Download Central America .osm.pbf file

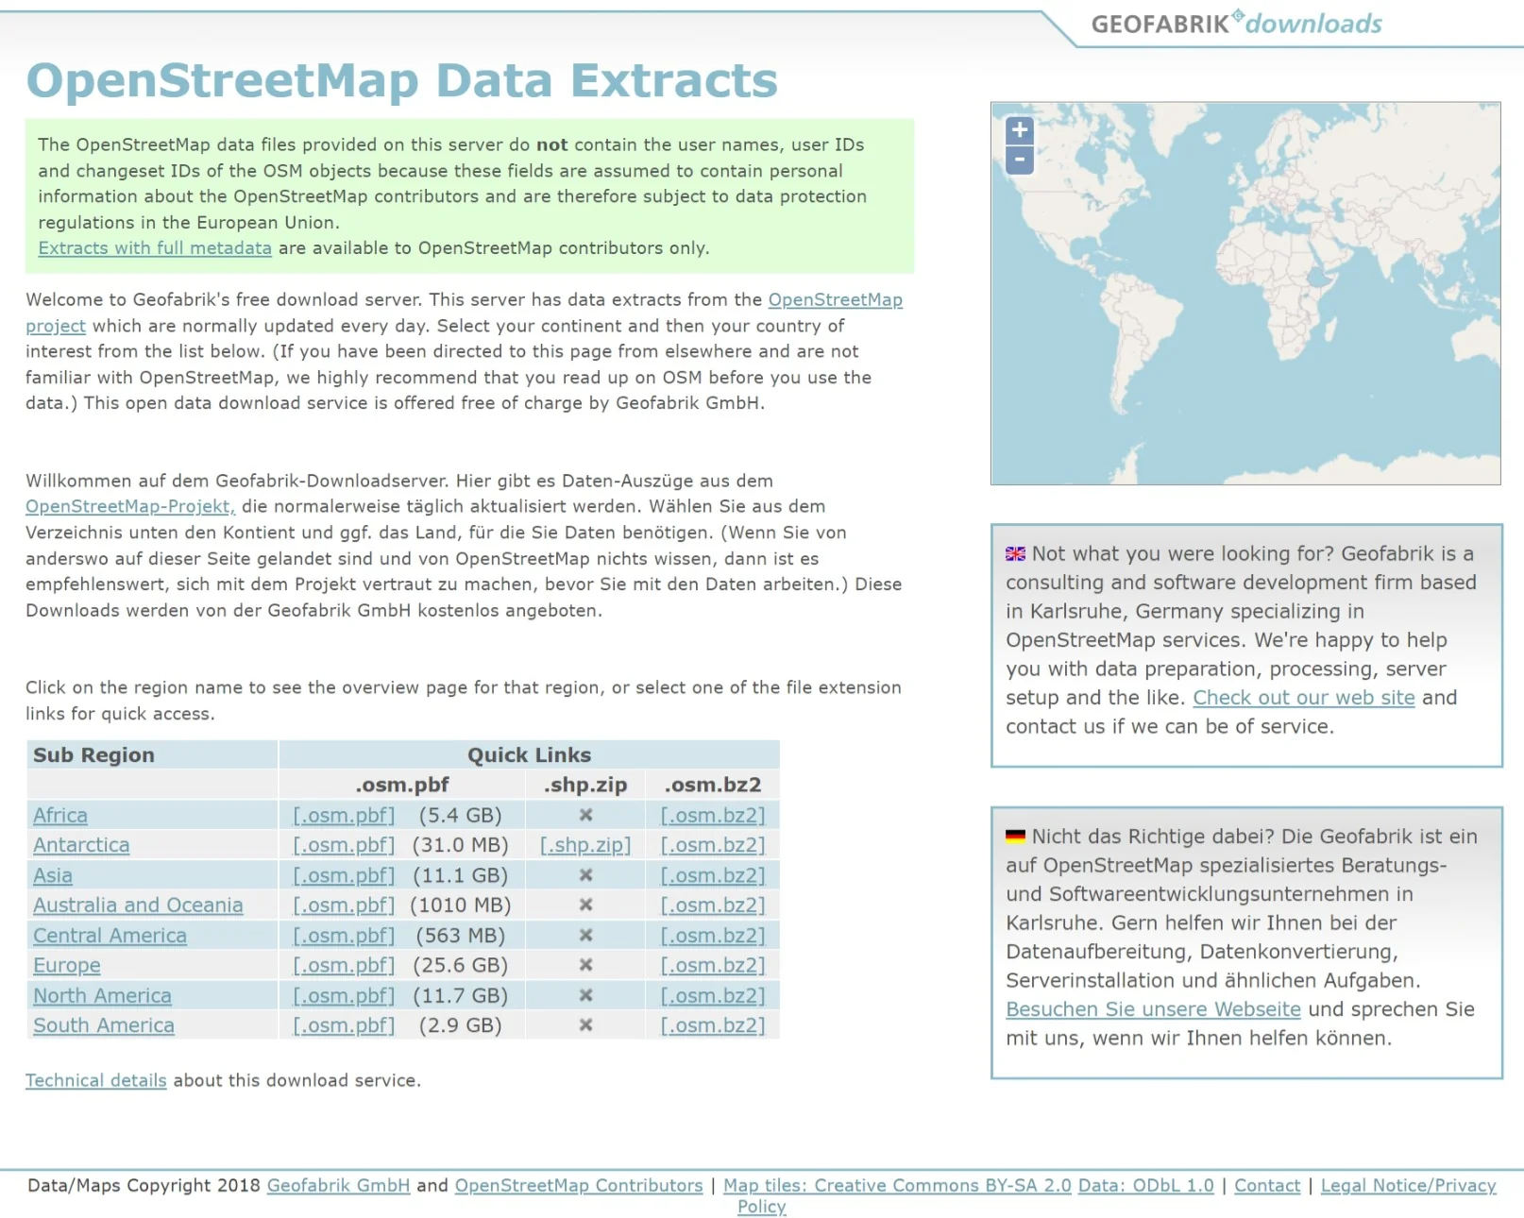coord(344,936)
